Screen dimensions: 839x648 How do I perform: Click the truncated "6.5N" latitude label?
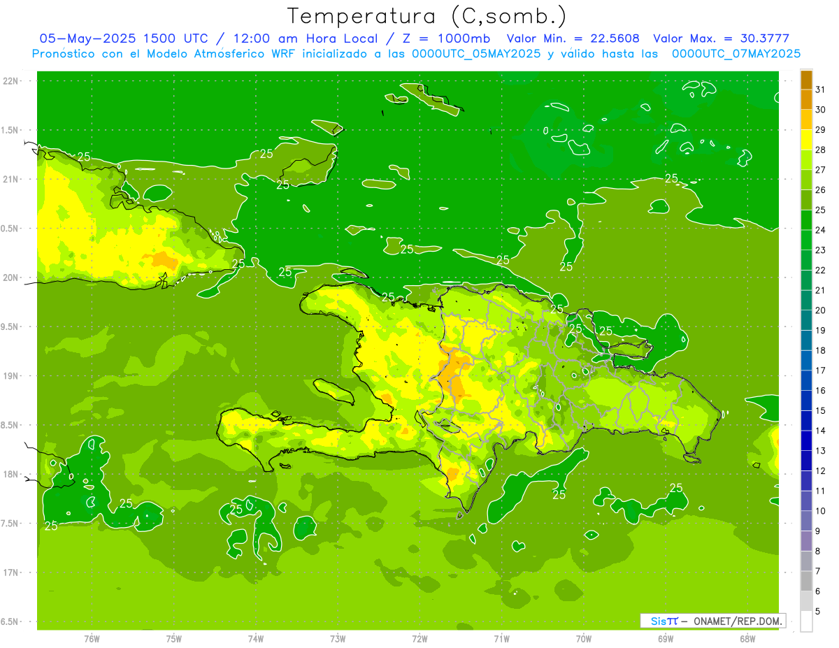[10, 621]
